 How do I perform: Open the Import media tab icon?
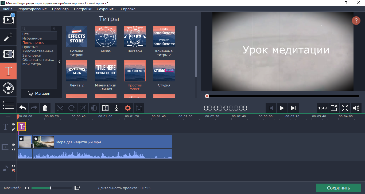pos(8,19)
